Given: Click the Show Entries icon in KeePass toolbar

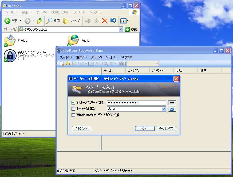Looking at the screenshot, I should pos(112,64).
